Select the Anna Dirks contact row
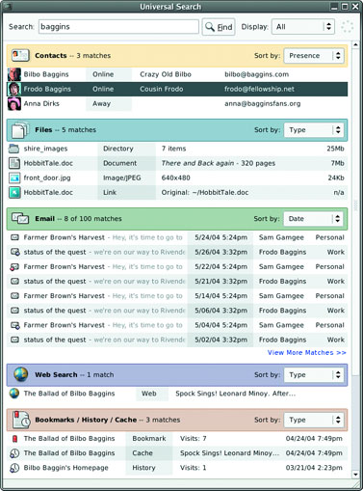 [177, 103]
